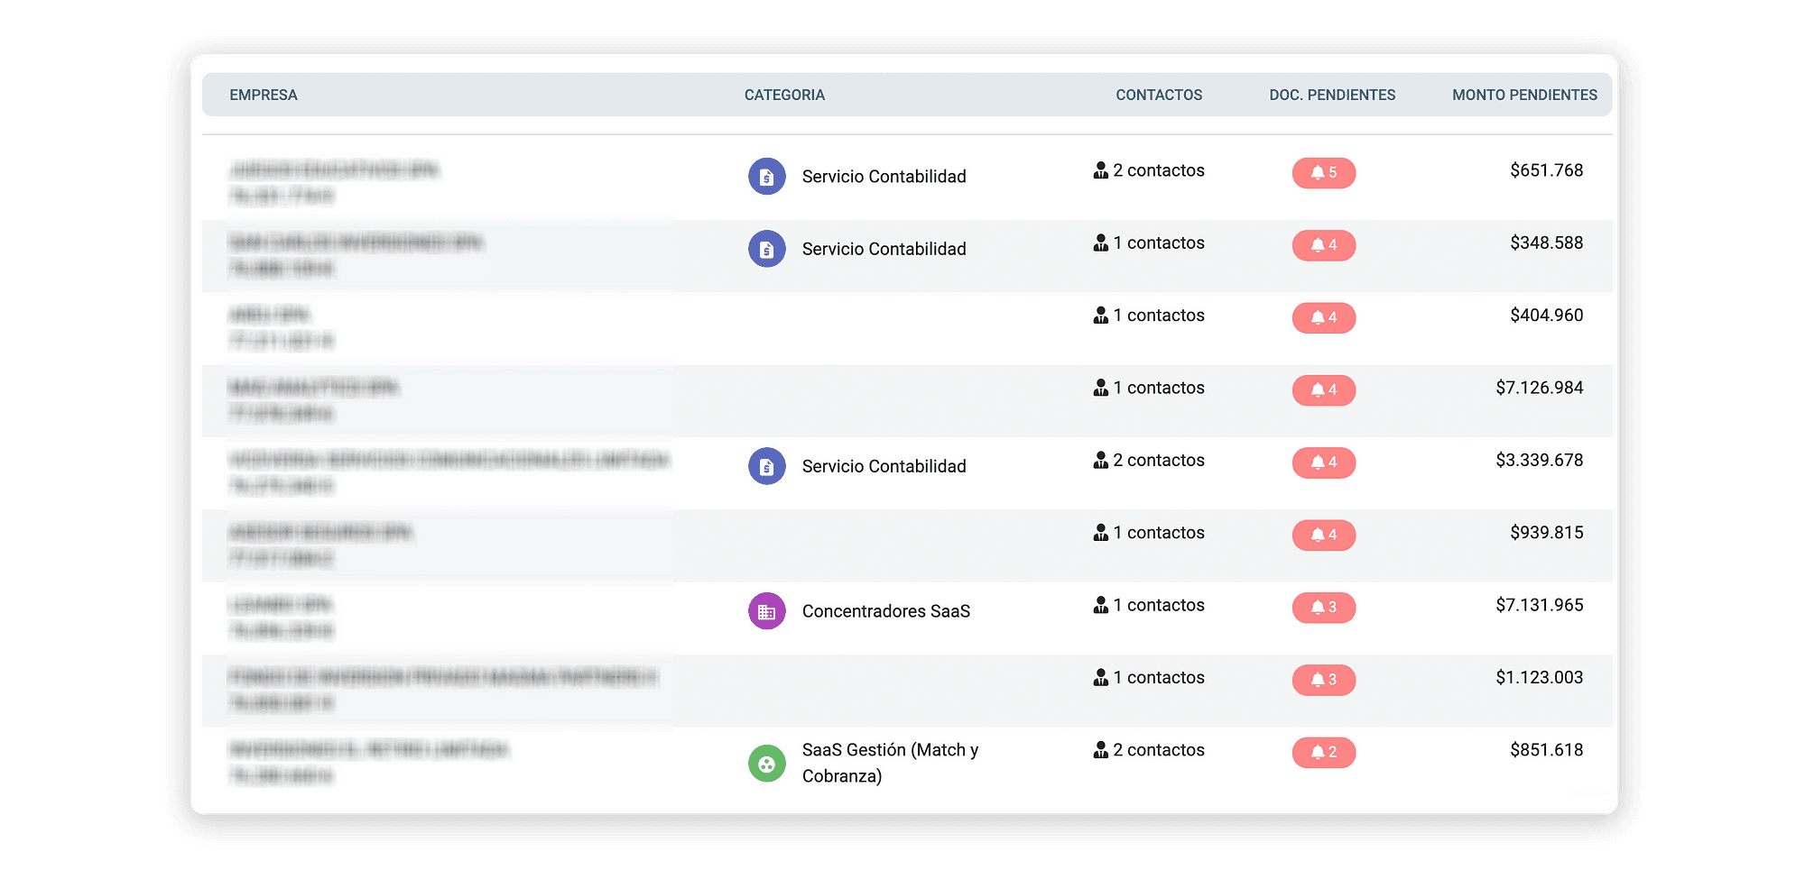Click the amount $1.123.003
This screenshot has height=879, width=1805.
(x=1539, y=678)
